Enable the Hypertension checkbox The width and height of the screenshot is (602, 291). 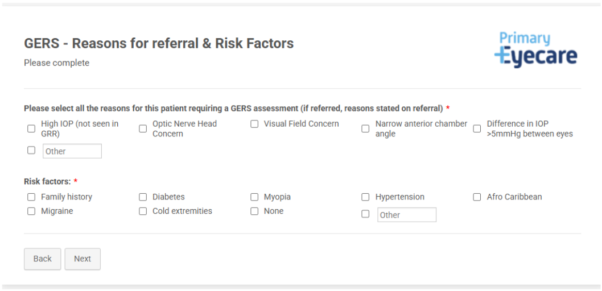366,197
